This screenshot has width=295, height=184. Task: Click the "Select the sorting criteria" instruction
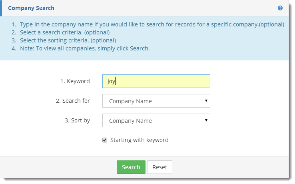[x=68, y=40]
